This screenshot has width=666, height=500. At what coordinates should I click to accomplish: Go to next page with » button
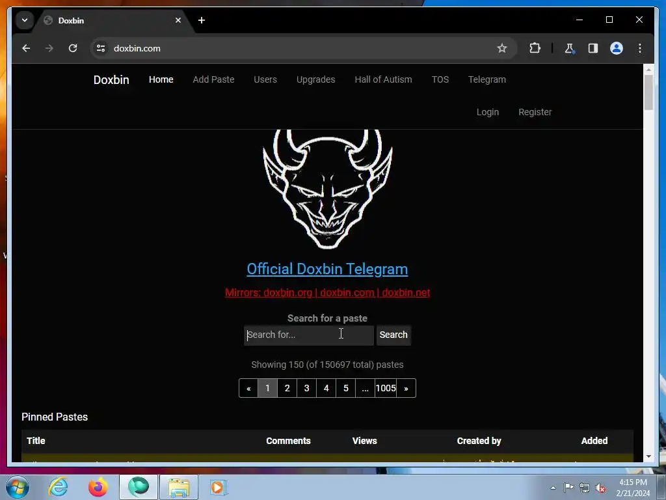click(x=406, y=388)
